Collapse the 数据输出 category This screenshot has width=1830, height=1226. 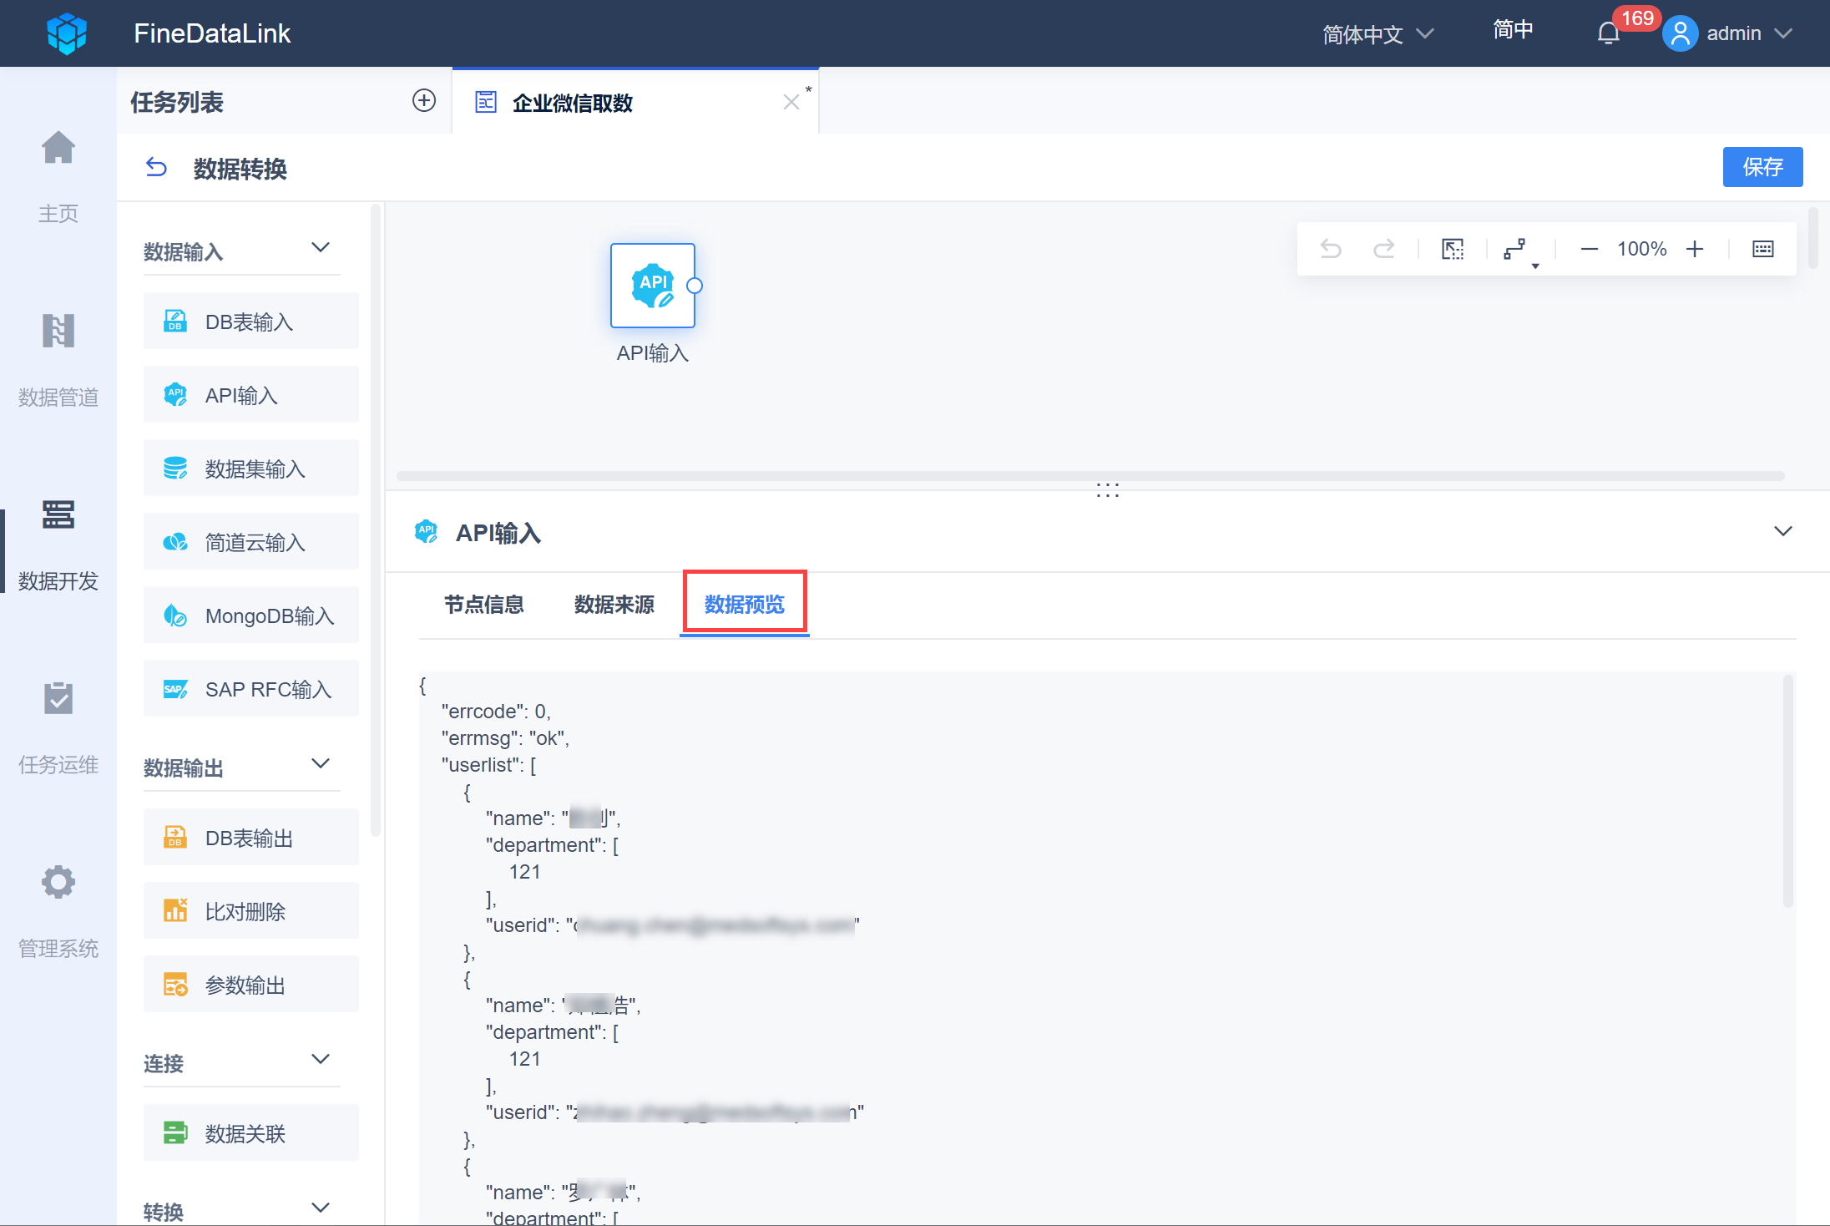point(321,764)
